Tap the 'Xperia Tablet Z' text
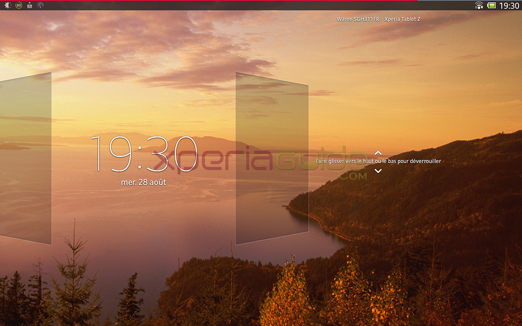The width and height of the screenshot is (522, 326). pyautogui.click(x=402, y=19)
